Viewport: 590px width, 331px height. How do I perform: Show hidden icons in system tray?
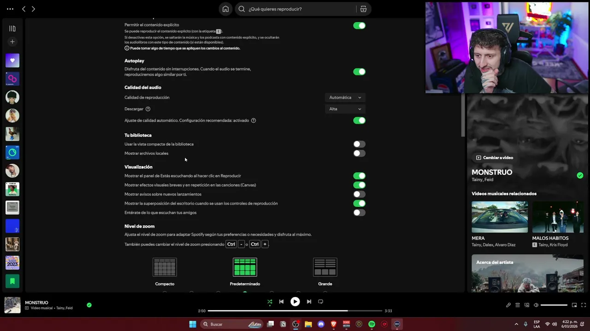(516, 324)
